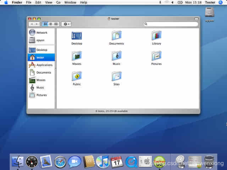Image resolution: width=227 pixels, height=170 pixels.
Task: Select Documents in the Finder sidebar
Action: [41, 72]
